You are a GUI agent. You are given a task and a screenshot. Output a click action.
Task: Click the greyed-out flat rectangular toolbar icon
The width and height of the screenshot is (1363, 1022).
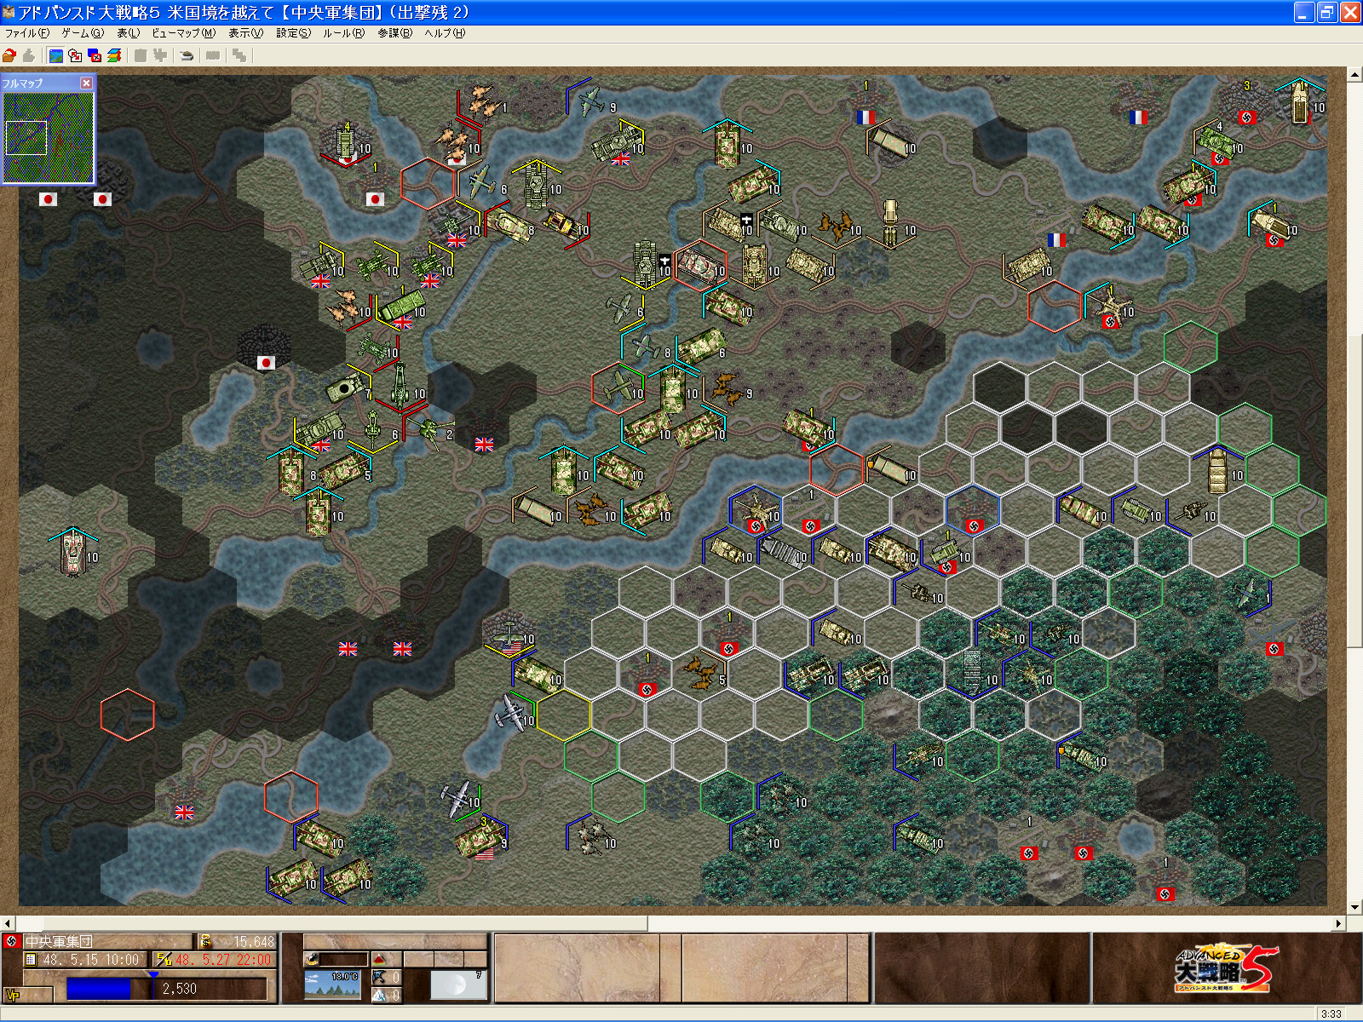(213, 55)
